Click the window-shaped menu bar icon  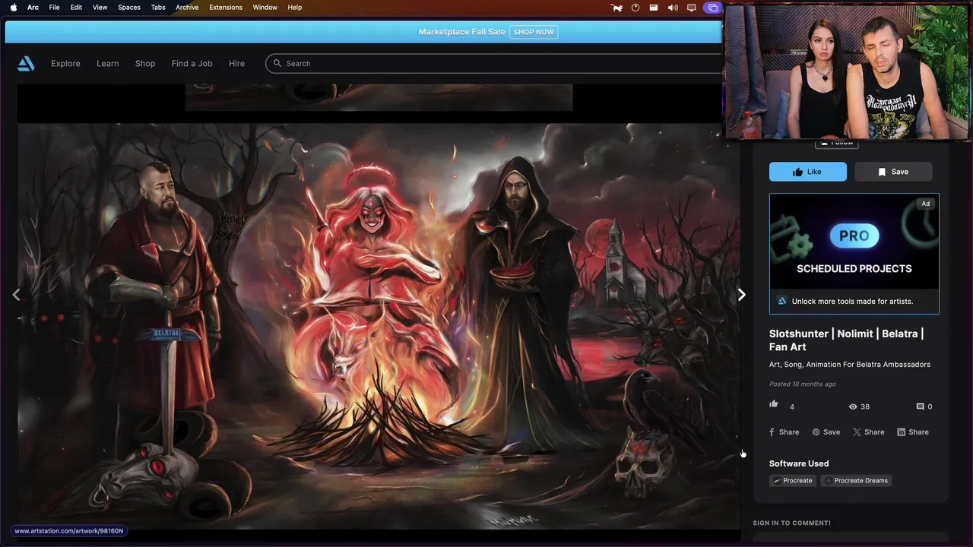pos(654,8)
